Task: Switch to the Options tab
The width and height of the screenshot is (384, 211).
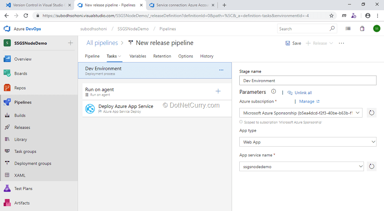Action: coord(186,56)
